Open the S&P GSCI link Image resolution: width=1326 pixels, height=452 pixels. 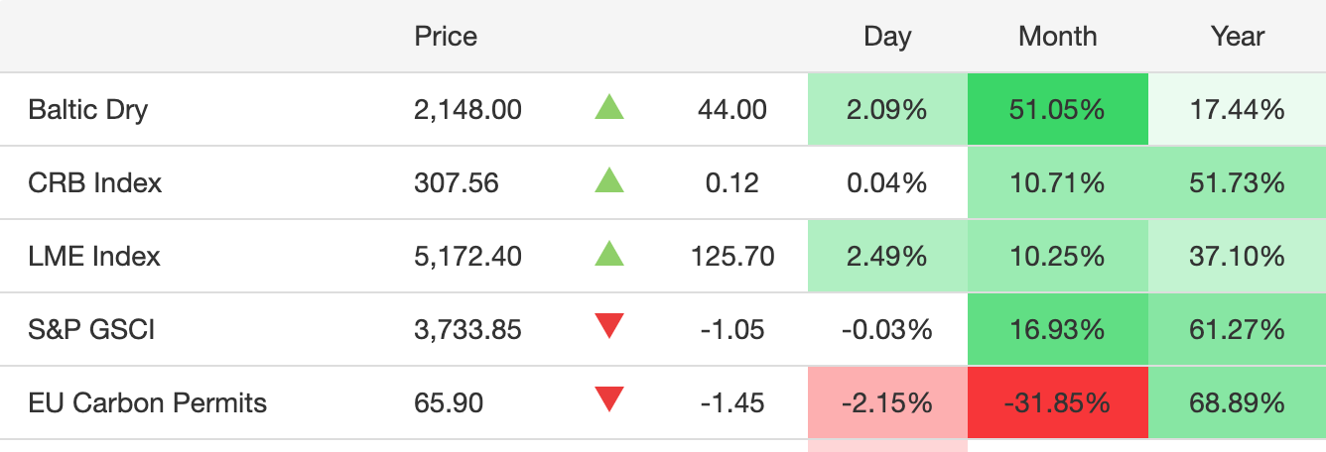pos(91,329)
